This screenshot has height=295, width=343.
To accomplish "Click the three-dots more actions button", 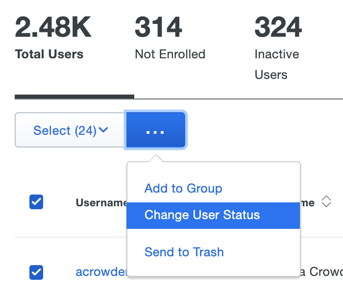I will point(156,130).
